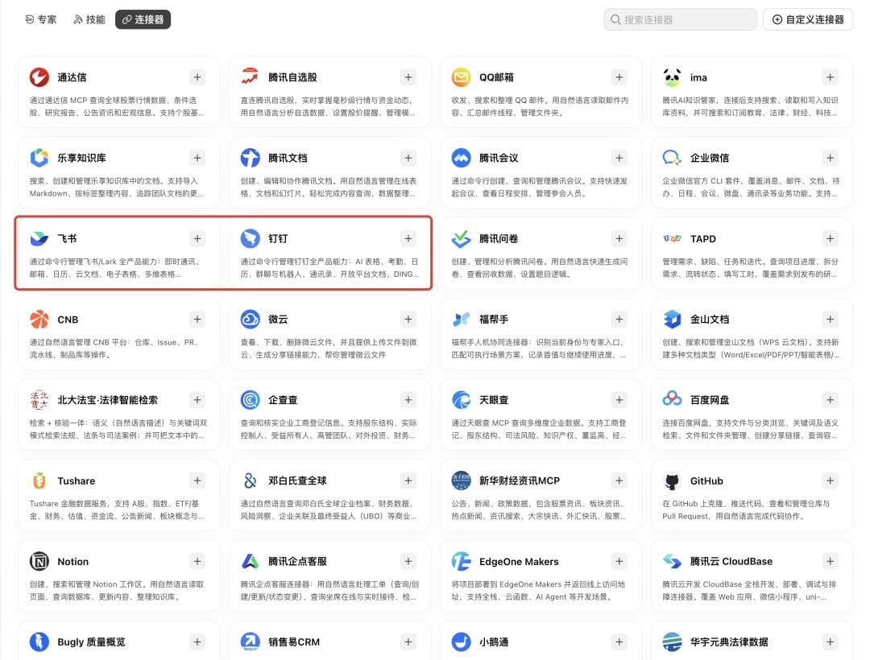Click the 天眼查 logo icon
870x660 pixels.
461,399
